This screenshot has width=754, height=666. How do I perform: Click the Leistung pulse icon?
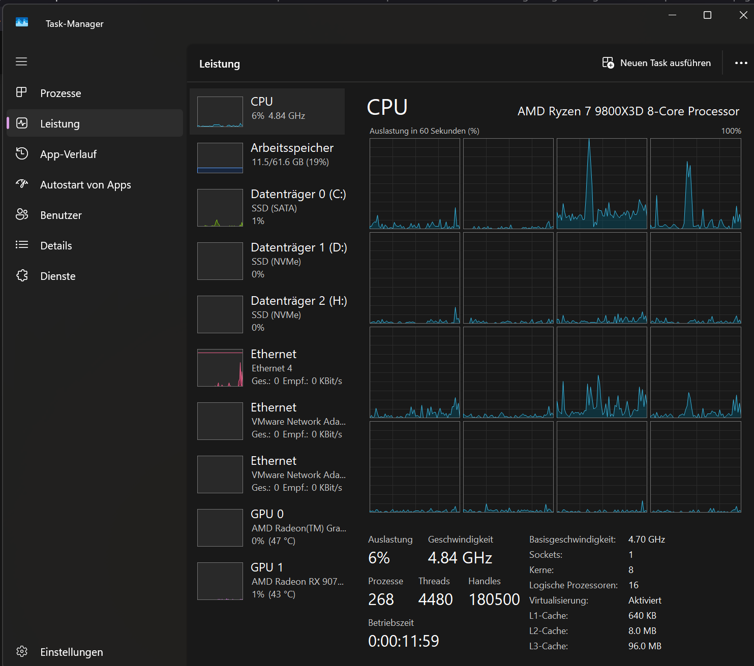22,123
